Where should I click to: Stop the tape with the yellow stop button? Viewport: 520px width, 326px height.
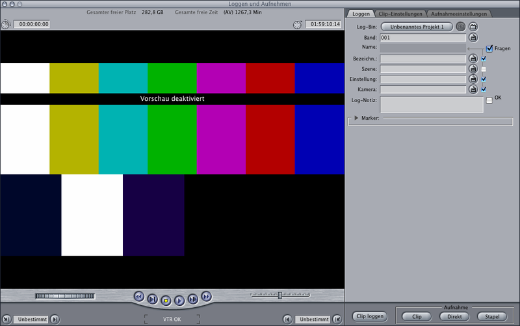click(166, 301)
